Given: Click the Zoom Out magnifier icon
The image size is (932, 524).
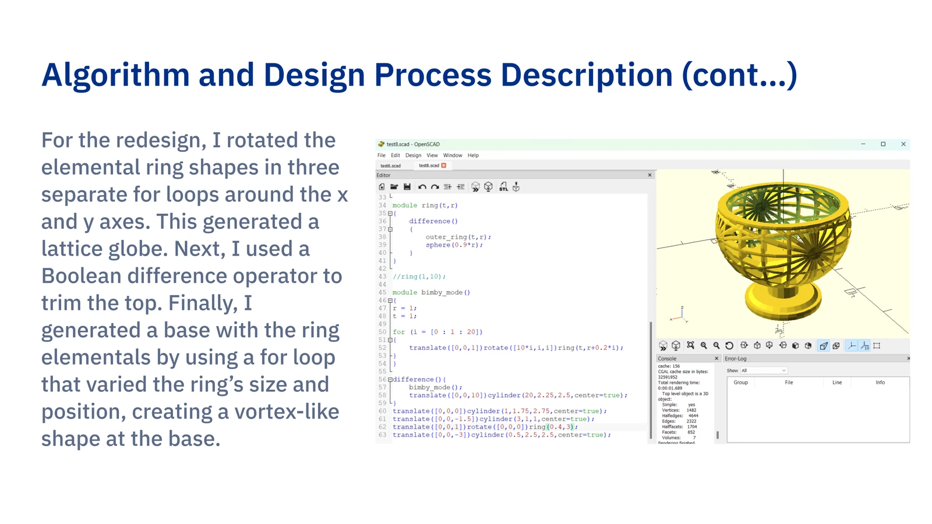Looking at the screenshot, I should [x=716, y=346].
